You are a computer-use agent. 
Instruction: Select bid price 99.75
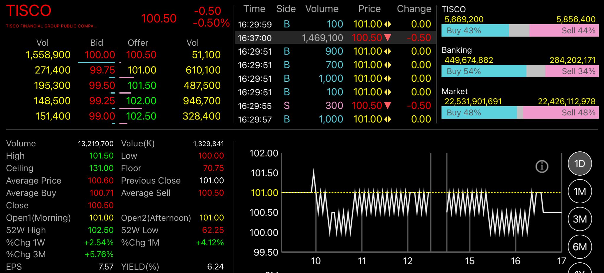[x=102, y=70]
